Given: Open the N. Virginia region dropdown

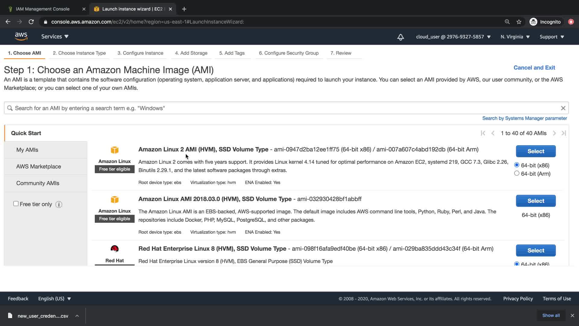Looking at the screenshot, I should click(515, 37).
